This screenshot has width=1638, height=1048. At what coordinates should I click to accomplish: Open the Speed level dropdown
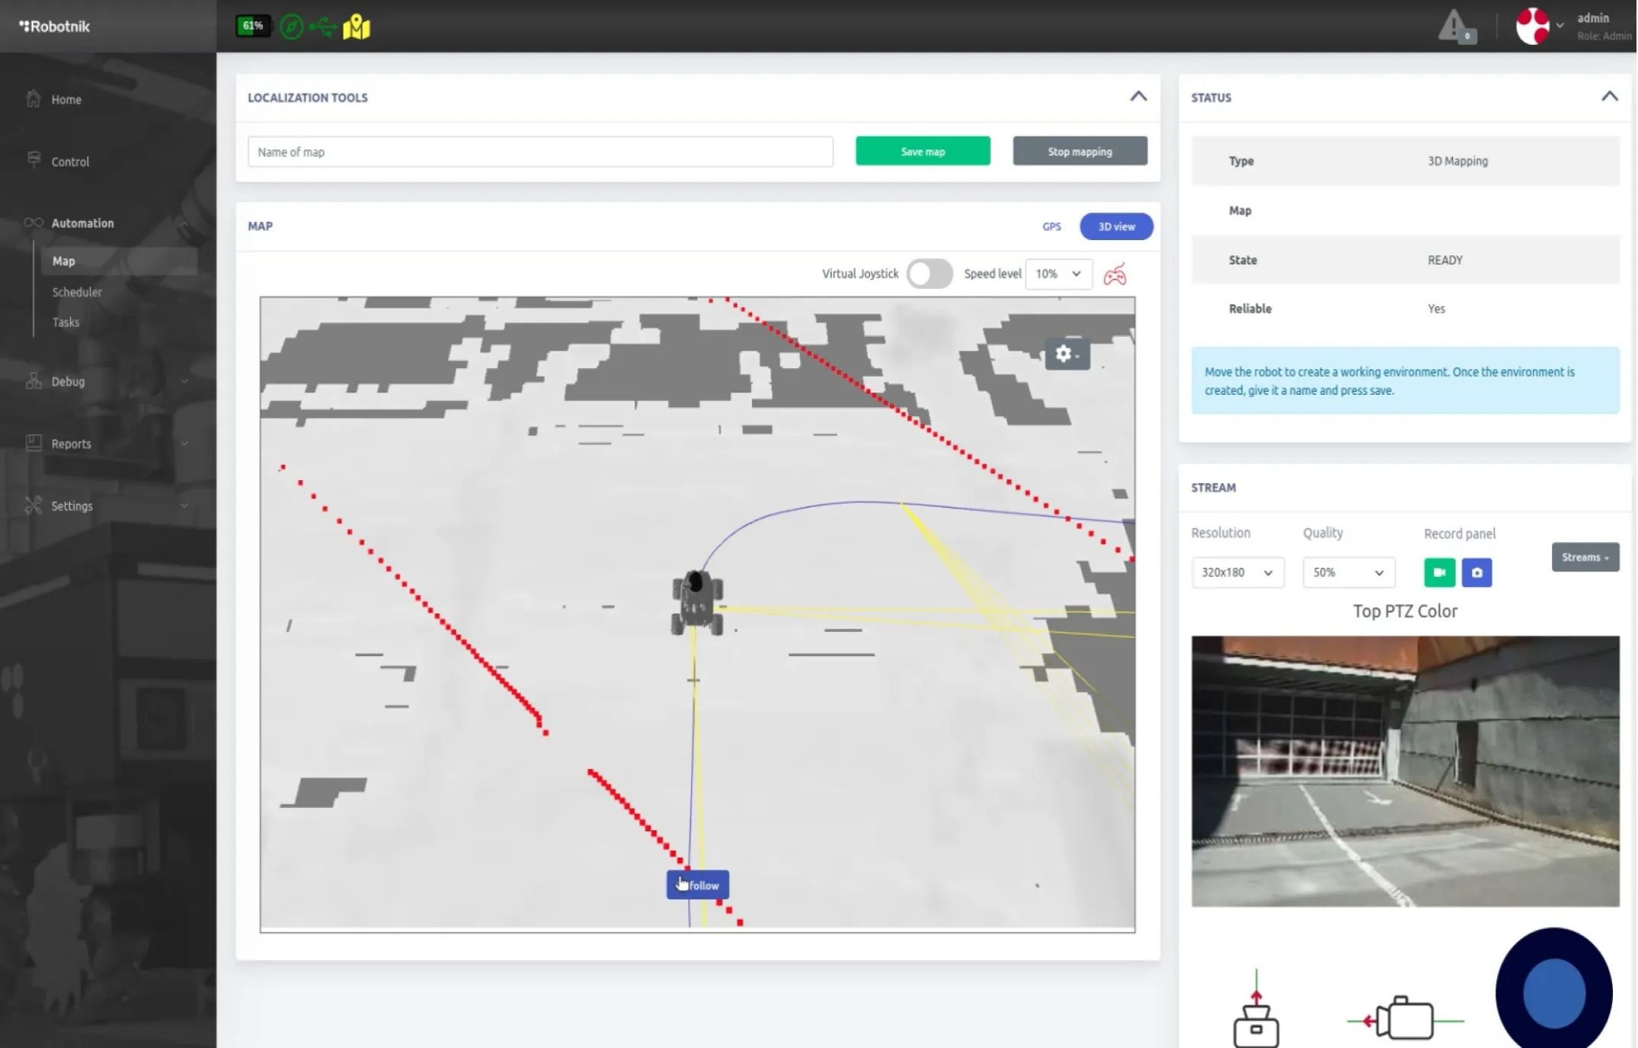click(1058, 274)
